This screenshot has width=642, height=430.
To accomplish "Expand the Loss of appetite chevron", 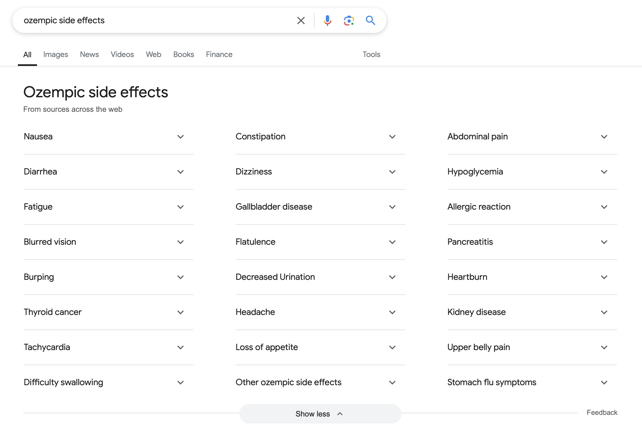I will (x=392, y=347).
